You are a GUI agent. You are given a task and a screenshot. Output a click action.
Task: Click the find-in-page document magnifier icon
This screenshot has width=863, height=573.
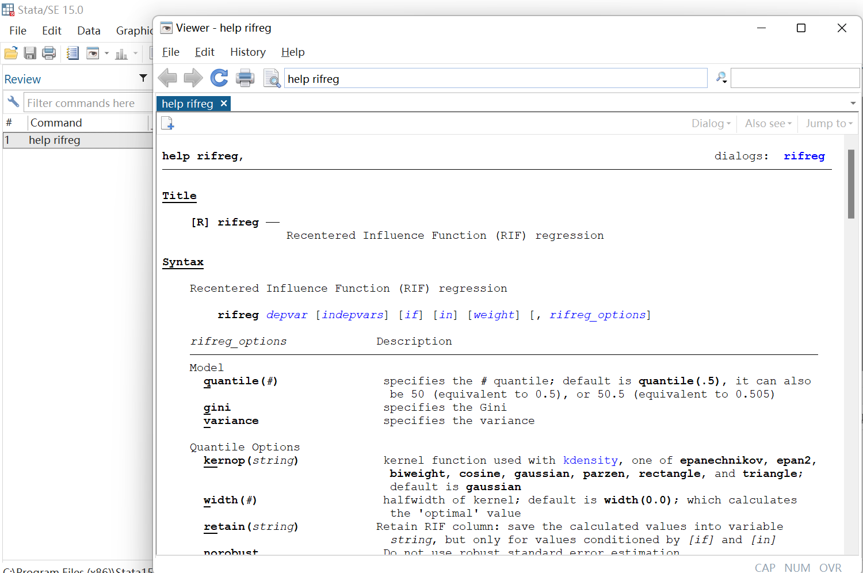point(272,78)
